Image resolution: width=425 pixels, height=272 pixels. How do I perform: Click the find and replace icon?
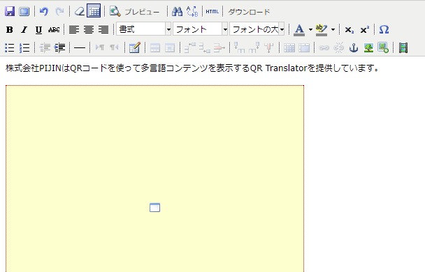coord(192,11)
